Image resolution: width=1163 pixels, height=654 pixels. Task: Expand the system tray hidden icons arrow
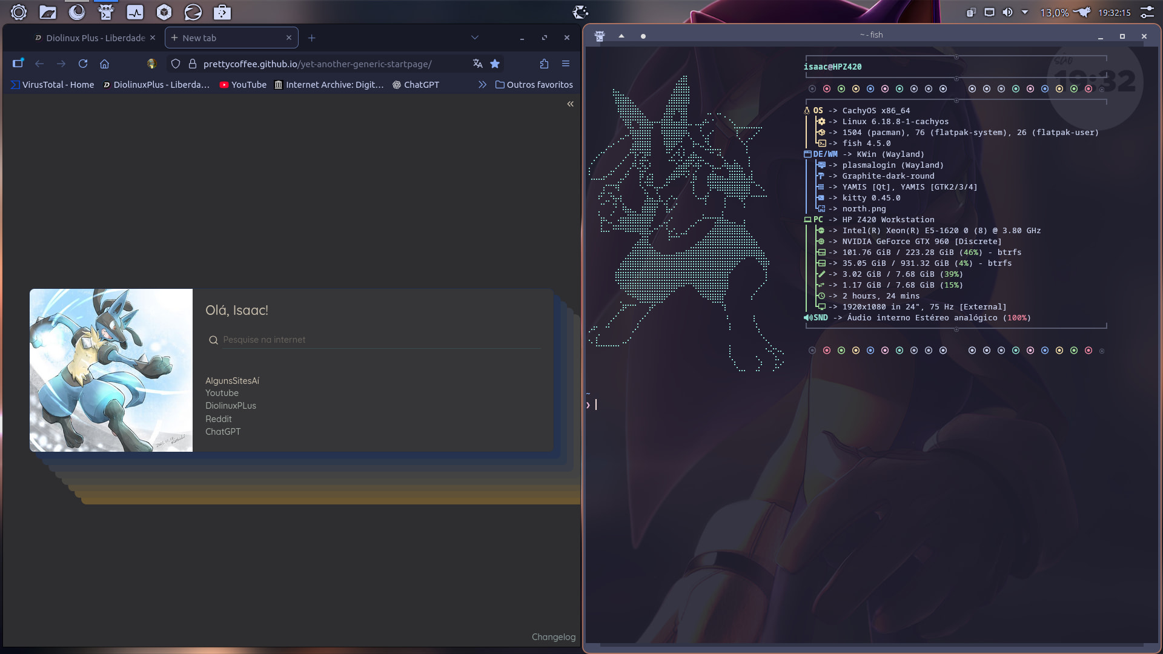[x=1025, y=12]
